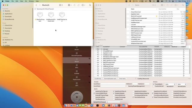Sort Kexts window by Date Modified column

(x=162, y=9)
